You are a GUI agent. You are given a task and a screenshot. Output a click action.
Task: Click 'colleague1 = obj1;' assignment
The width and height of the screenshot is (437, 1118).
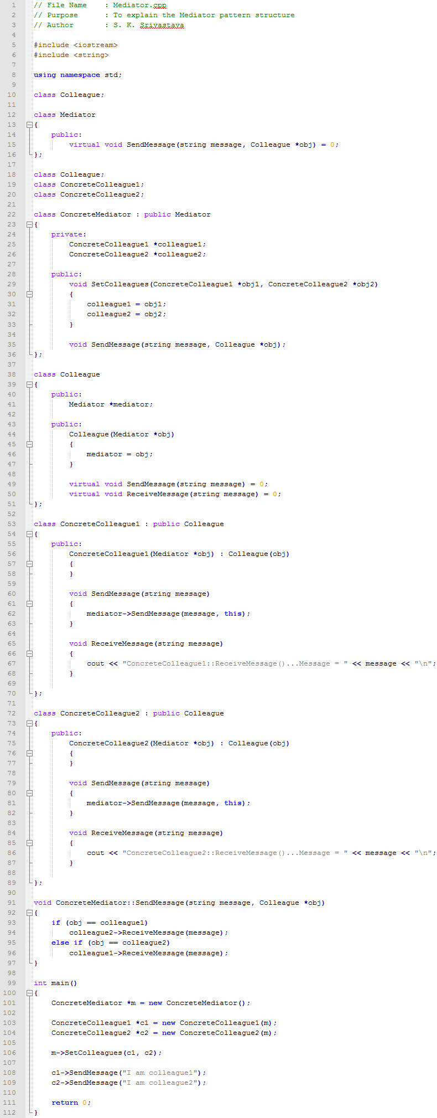(x=127, y=304)
